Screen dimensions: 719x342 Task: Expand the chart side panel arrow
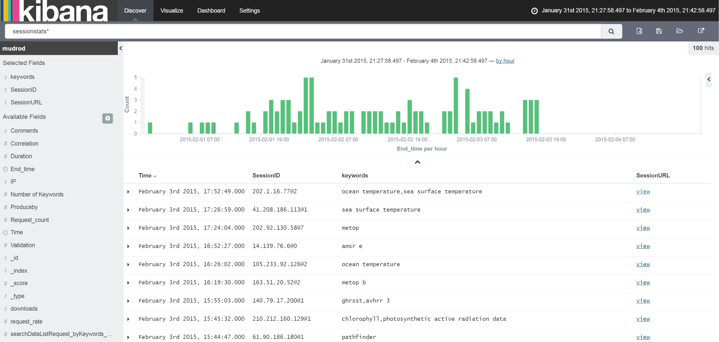pos(709,79)
